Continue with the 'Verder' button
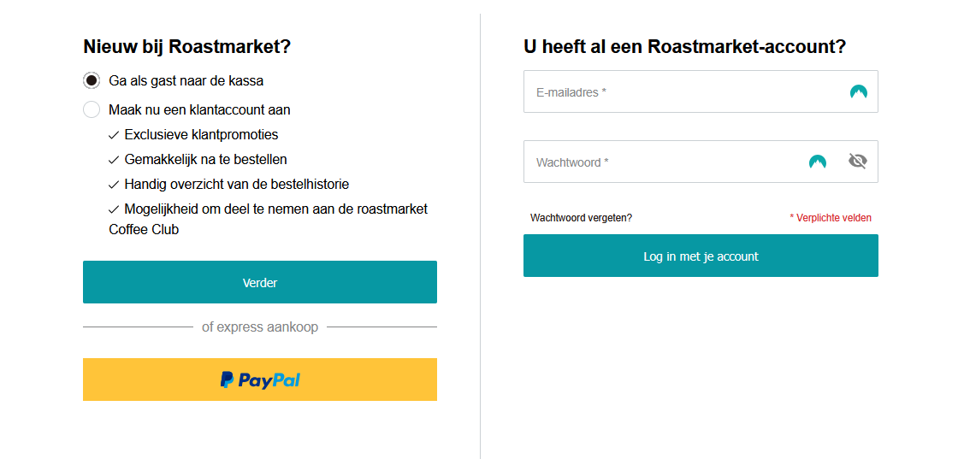The image size is (964, 459). (260, 282)
